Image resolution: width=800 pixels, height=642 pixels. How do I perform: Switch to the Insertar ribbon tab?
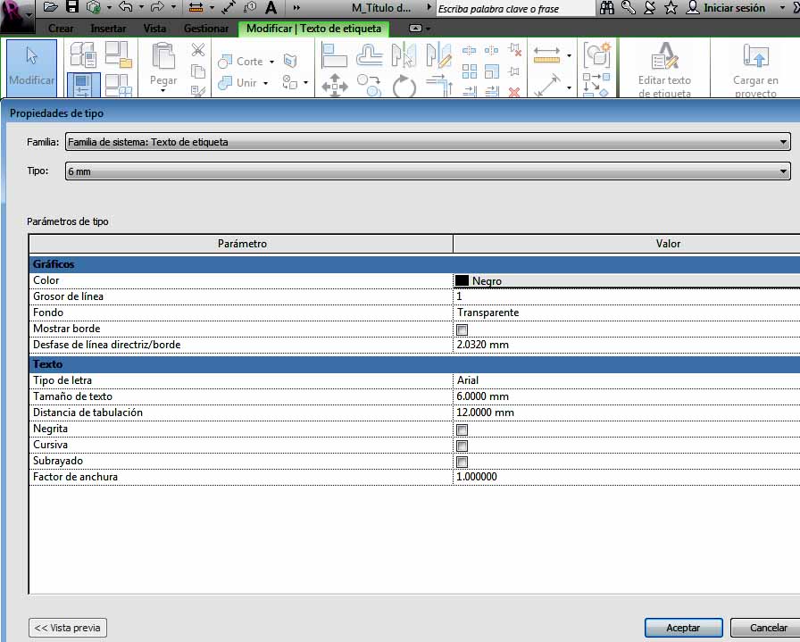click(x=108, y=29)
